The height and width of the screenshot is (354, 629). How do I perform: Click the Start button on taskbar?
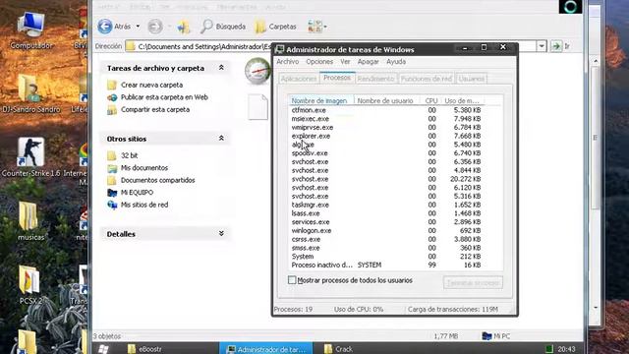(103, 349)
